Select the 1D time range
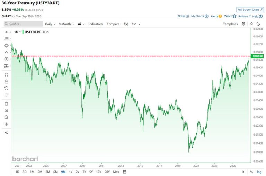 tap(17, 172)
